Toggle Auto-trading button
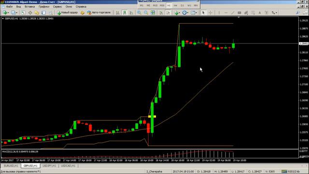The image size is (309, 174). (98, 13)
